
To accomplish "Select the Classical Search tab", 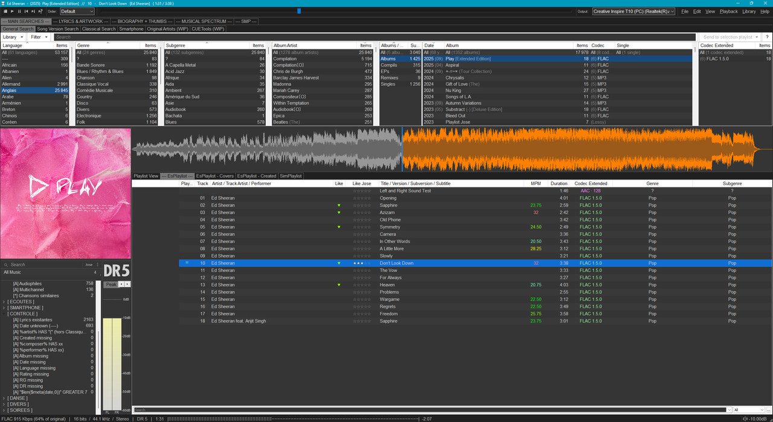I will click(x=98, y=29).
